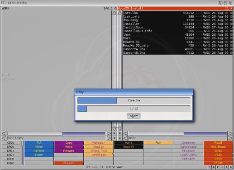Click the right pane horizontal slider
This screenshot has height=170, width=234.
click(x=177, y=133)
